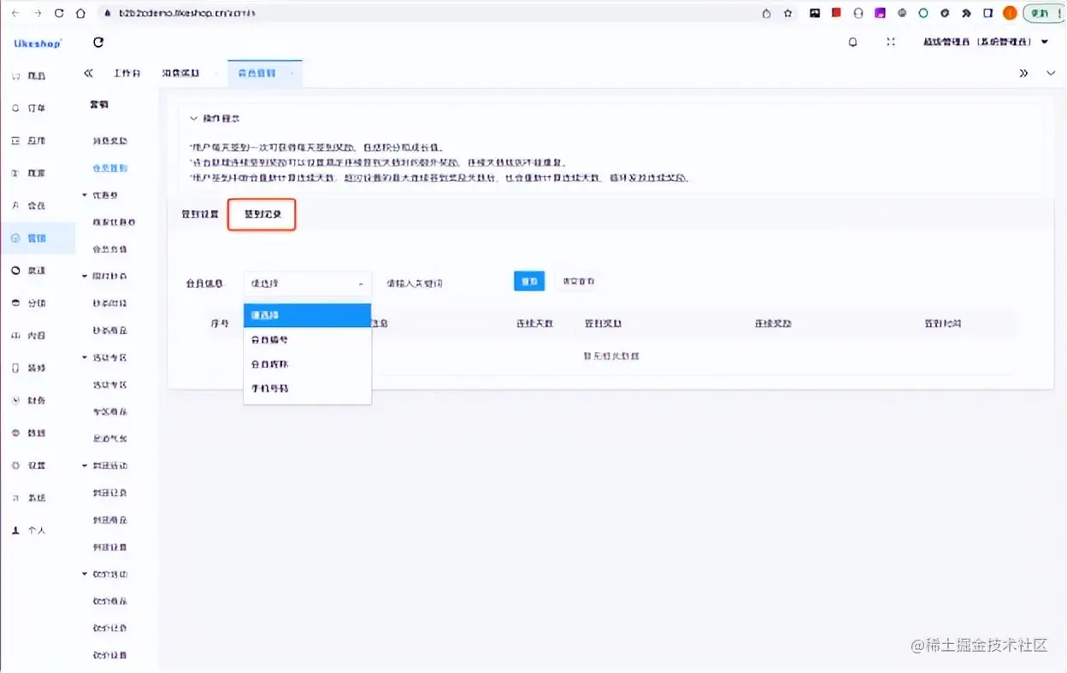Close the active 会员签到 page tab
1067x673 pixels.
(x=292, y=74)
